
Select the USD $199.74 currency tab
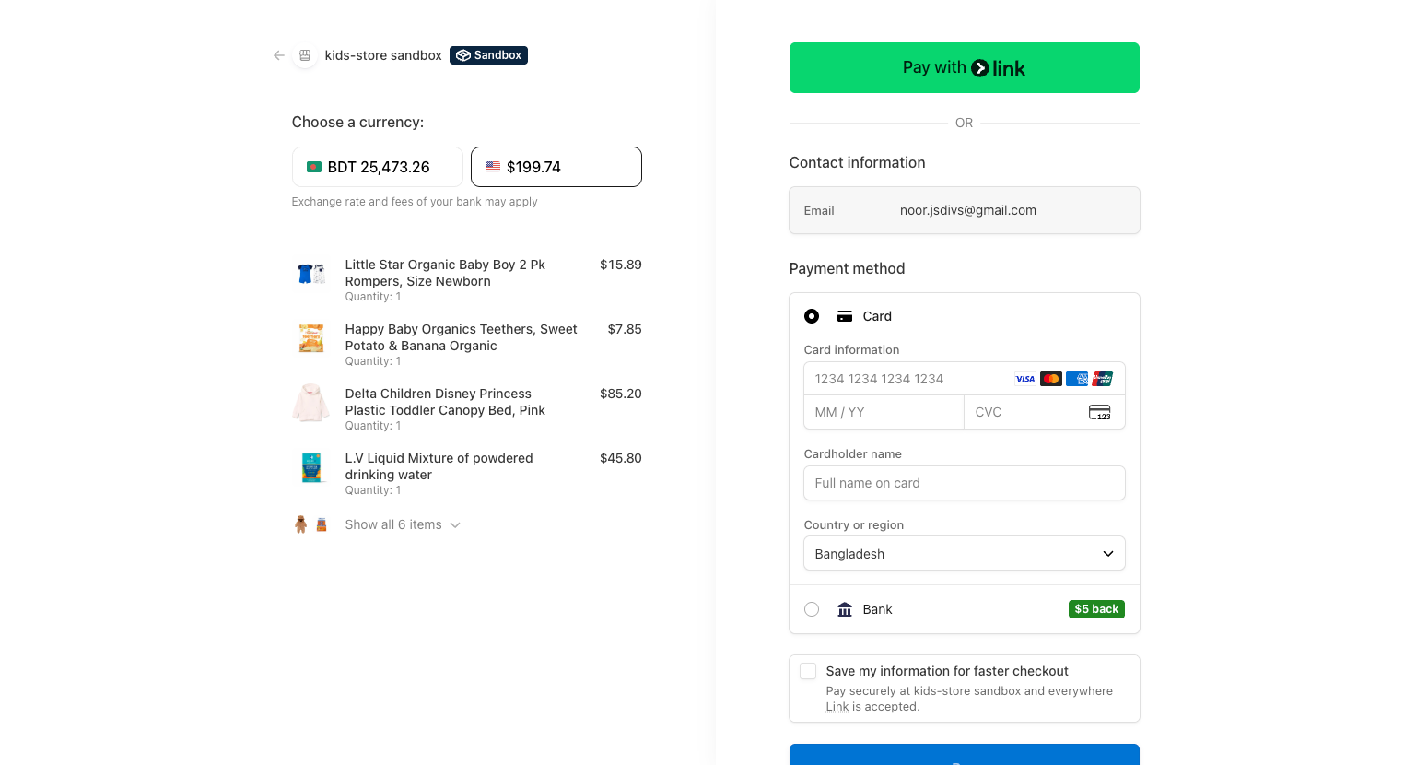coord(556,167)
